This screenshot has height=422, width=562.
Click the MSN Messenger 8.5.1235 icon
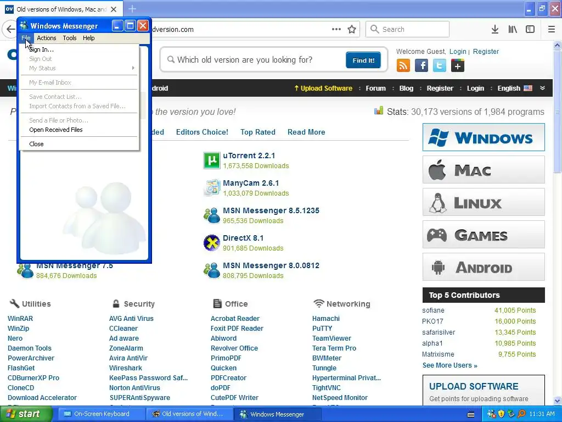[x=211, y=215]
